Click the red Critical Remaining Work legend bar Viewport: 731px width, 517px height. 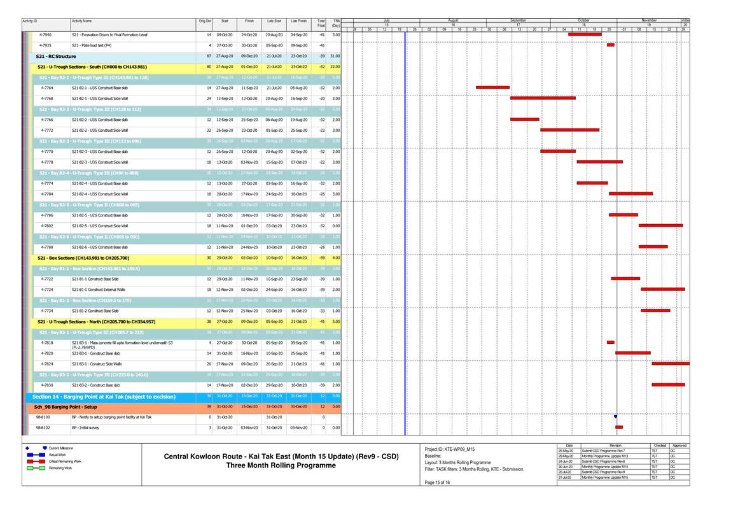pyautogui.click(x=36, y=461)
